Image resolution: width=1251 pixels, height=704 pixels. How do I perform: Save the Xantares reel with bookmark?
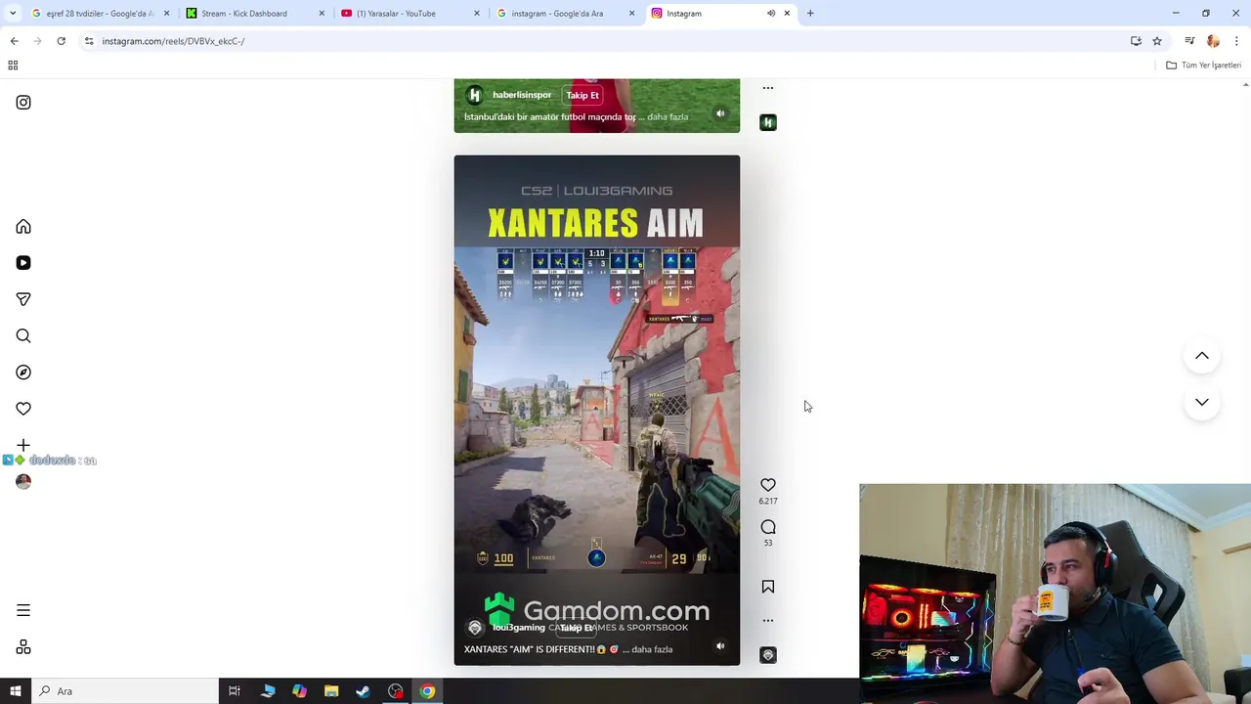pyautogui.click(x=768, y=587)
